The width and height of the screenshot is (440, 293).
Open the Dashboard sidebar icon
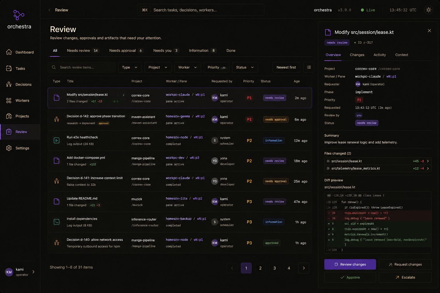[x=9, y=52]
